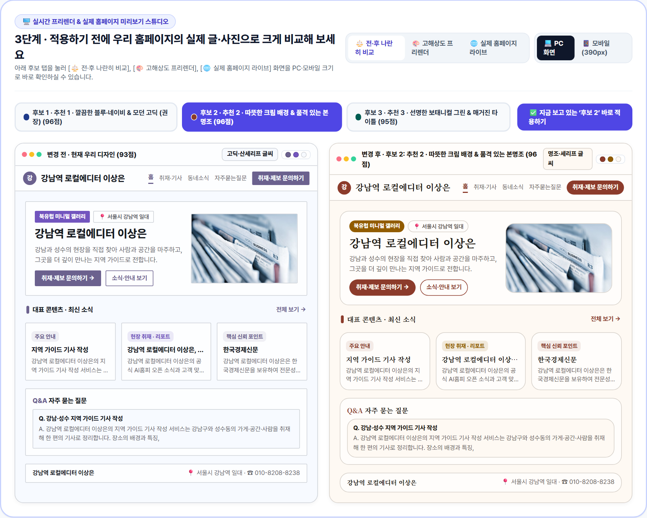This screenshot has width=647, height=518.
Task: Choose the 'PC 화면' display mode
Action: click(556, 48)
